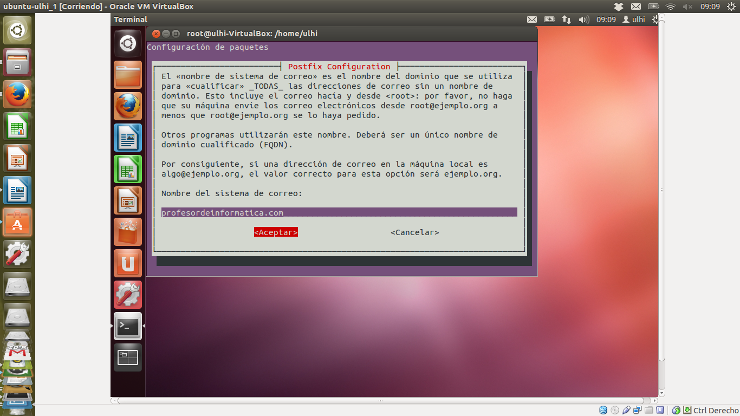Click the mail system name input field
Screen dimensions: 740x416
coord(339,212)
